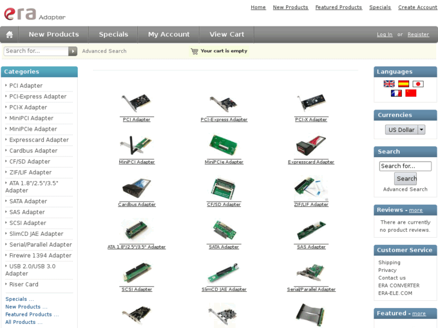This screenshot has width=438, height=328.
Task: Select SATA Adapter in Categories list
Action: (x=28, y=201)
